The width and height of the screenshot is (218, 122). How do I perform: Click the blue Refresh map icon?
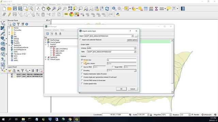pos(107,9)
